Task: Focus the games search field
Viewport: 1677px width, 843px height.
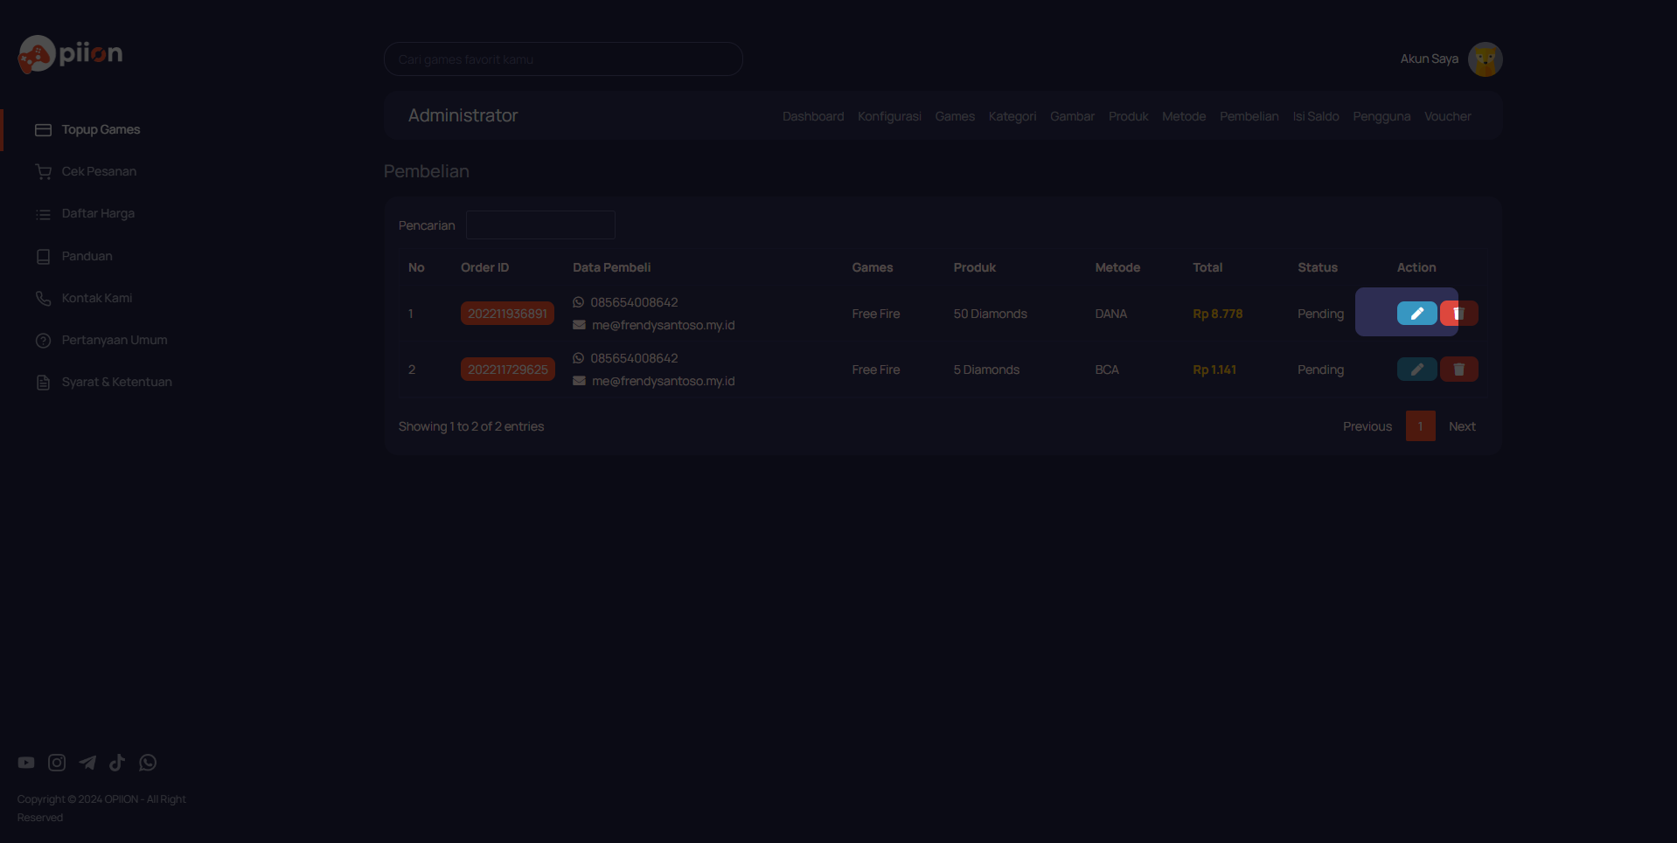Action: coord(563,59)
